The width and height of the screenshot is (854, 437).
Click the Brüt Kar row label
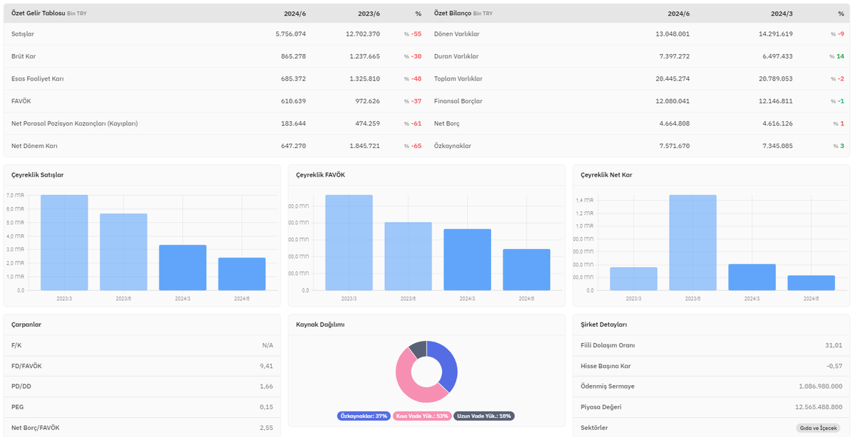pyautogui.click(x=25, y=56)
